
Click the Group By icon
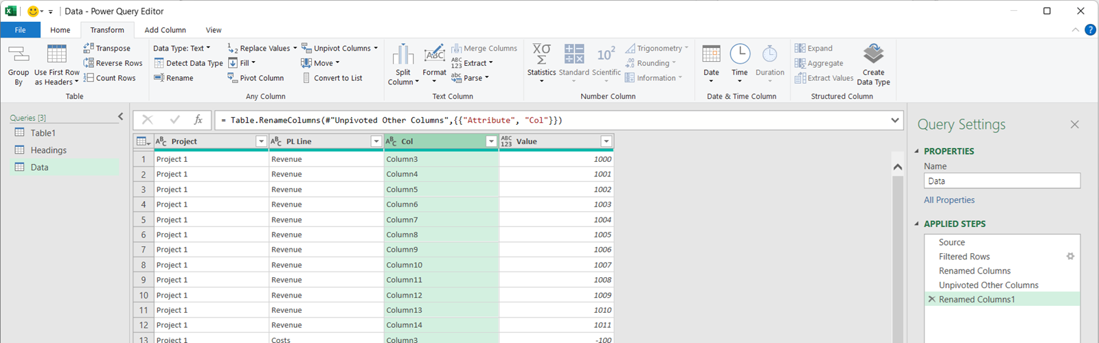pyautogui.click(x=19, y=55)
